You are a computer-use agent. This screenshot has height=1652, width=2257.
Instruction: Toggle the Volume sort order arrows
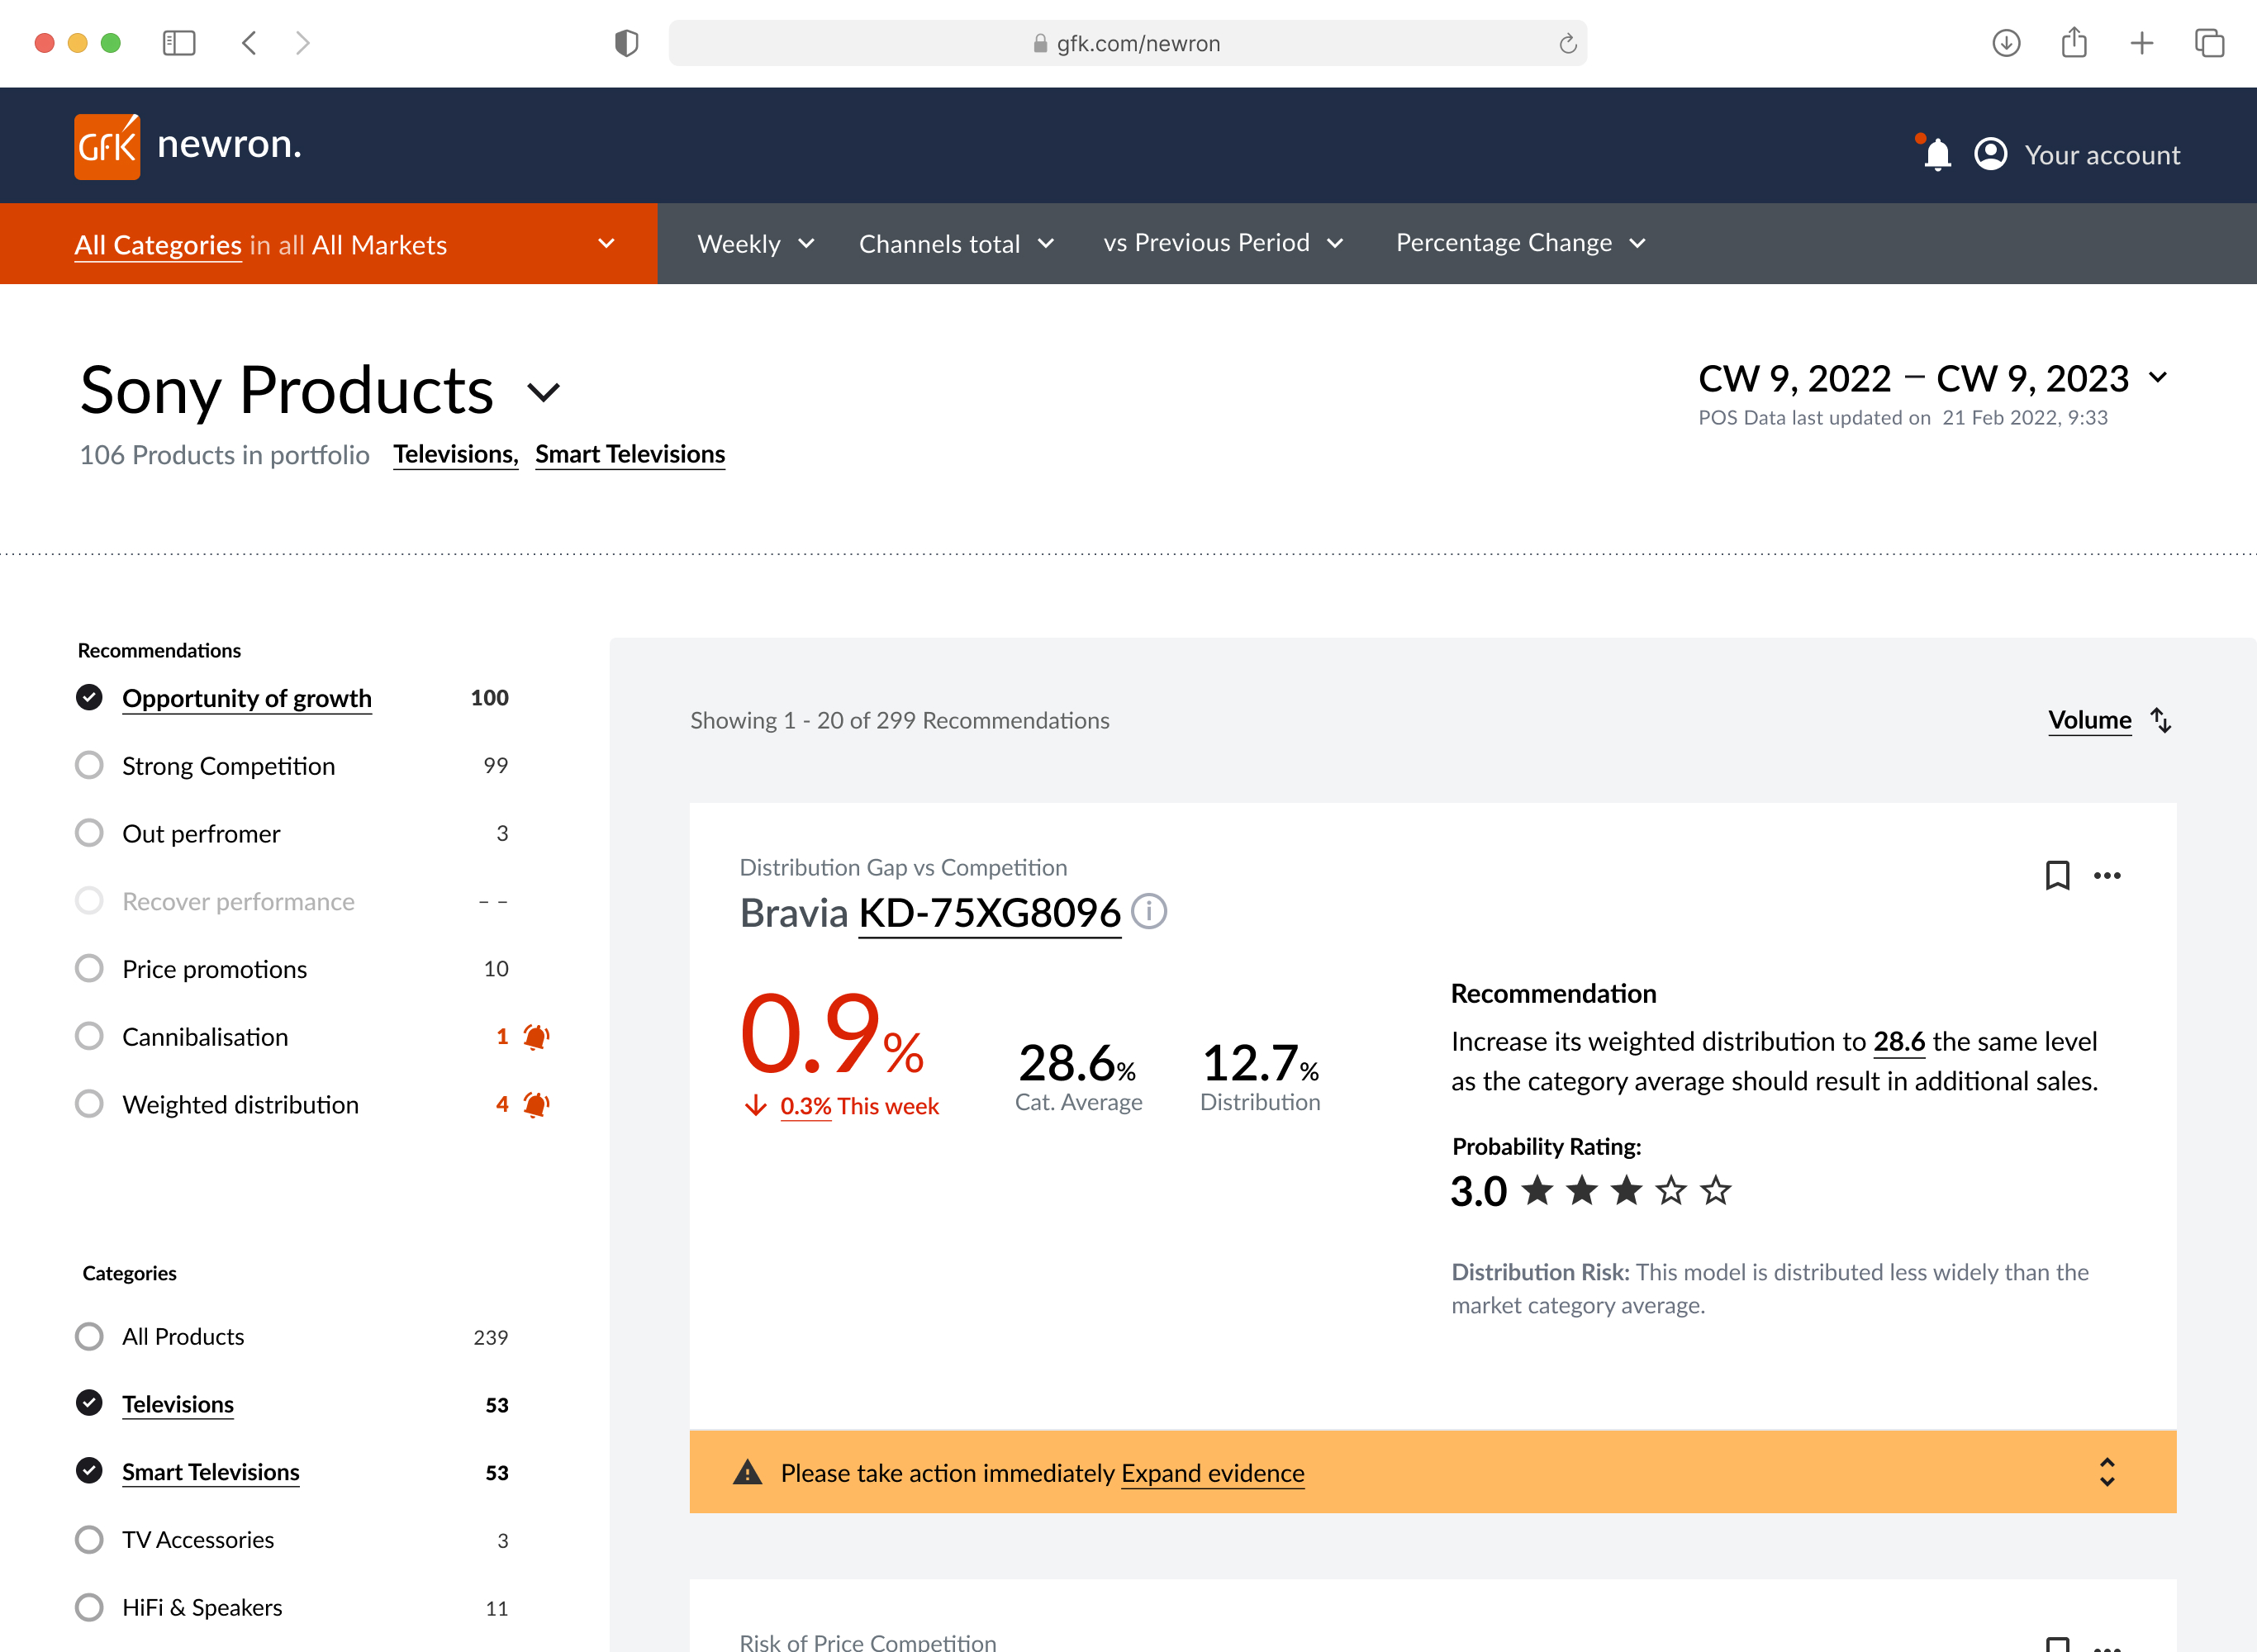tap(2161, 720)
